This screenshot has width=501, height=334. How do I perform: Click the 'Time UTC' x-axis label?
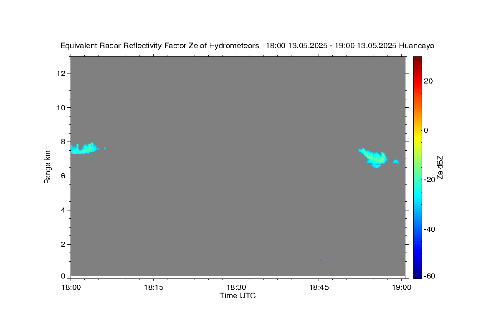tap(238, 296)
